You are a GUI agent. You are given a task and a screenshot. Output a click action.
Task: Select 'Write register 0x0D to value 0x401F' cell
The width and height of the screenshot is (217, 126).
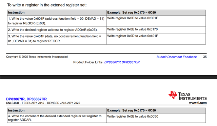click(x=156, y=39)
